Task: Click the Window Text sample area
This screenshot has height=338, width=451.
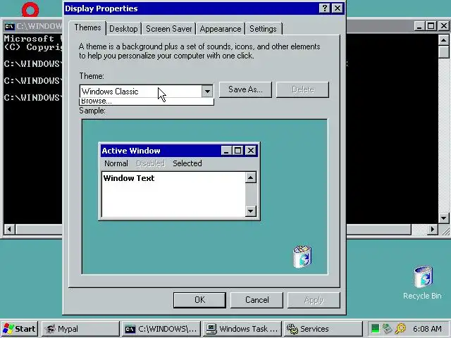Action: 174,194
